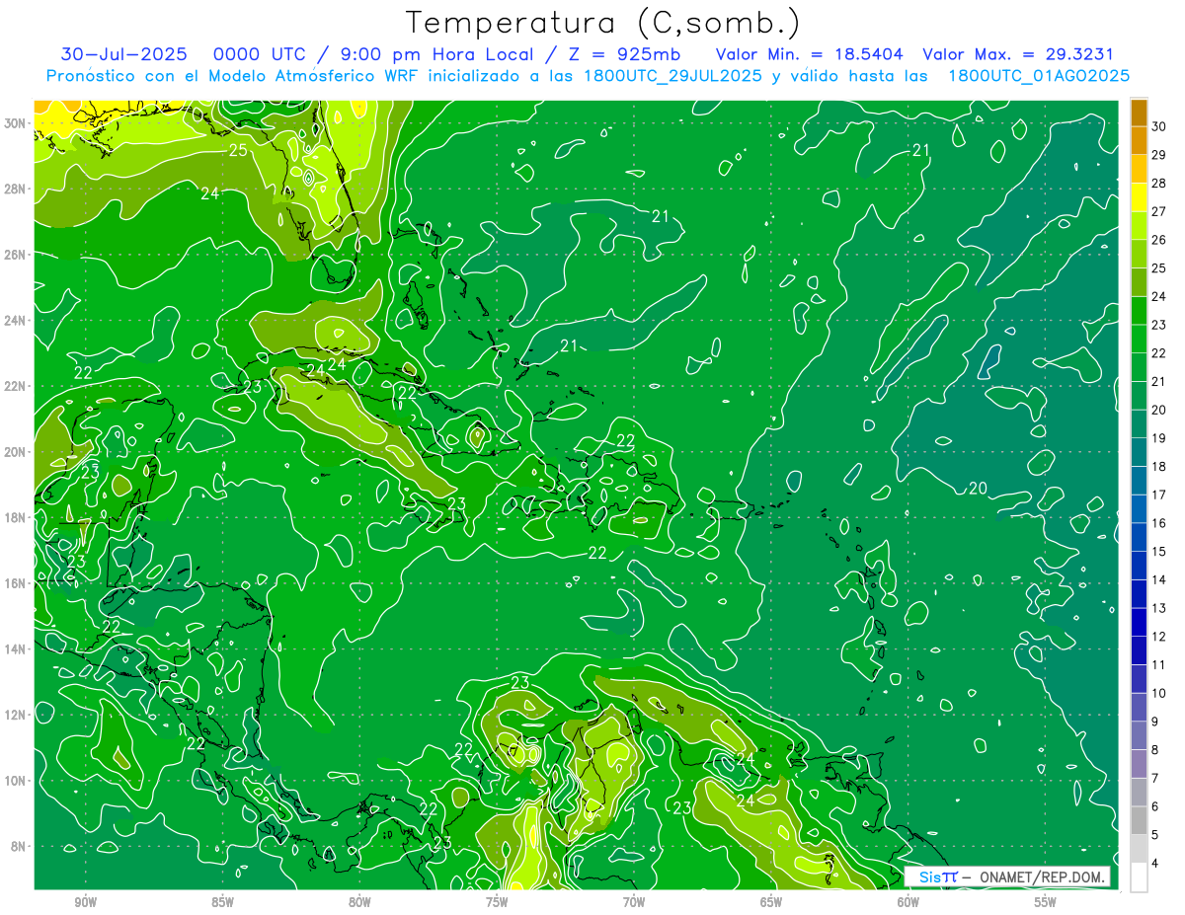Pick the dark blue swatch between 12 and 13
The image size is (1185, 915).
(1139, 623)
